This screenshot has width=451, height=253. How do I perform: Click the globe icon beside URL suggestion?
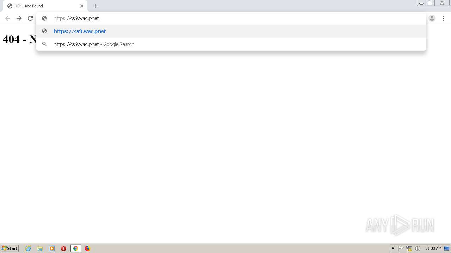pos(44,31)
